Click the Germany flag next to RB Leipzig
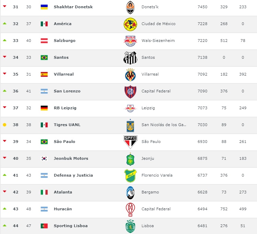Image resolution: width=257 pixels, height=234 pixels. [44, 108]
